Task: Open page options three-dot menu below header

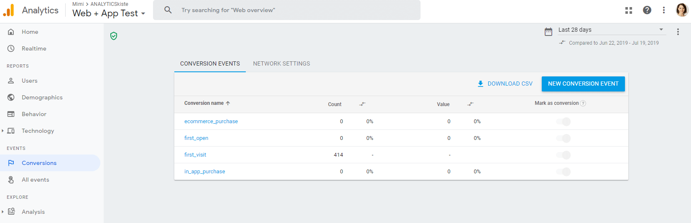Action: (678, 32)
